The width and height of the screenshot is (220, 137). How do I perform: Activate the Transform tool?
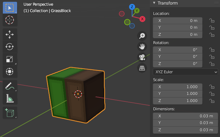10,72
